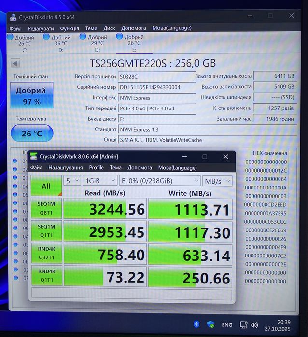Open volume speaker tray icon
The width and height of the screenshot is (308, 337).
point(254,325)
